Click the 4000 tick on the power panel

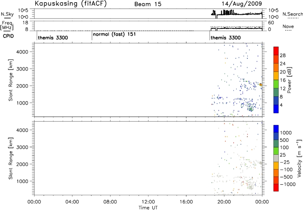coord(22,52)
